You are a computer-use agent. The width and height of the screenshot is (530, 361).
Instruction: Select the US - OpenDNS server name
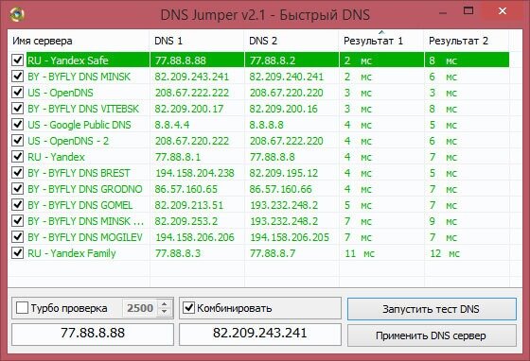[x=61, y=93]
